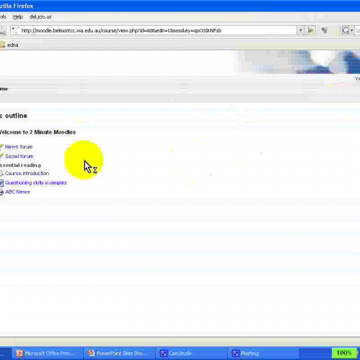Click the page favicon in address bar
This screenshot has height=360, width=360.
pos(15,30)
